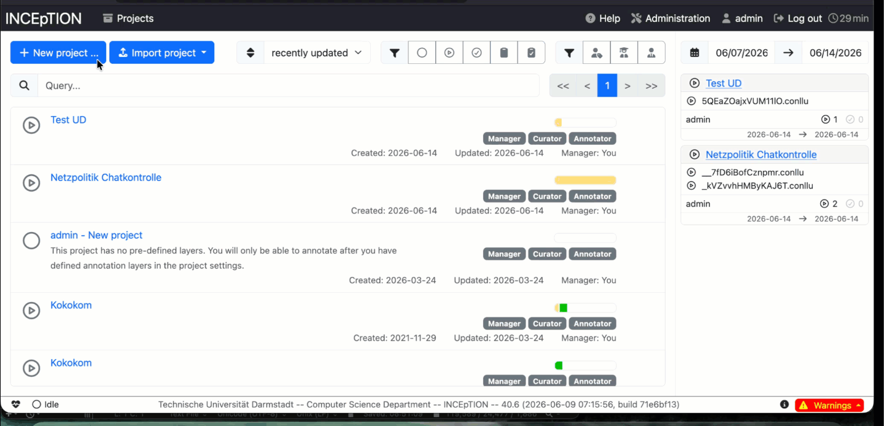This screenshot has width=884, height=426.
Task: Open Netzpolitik Chatkontrolle in the activity sidebar
Action: tap(761, 155)
